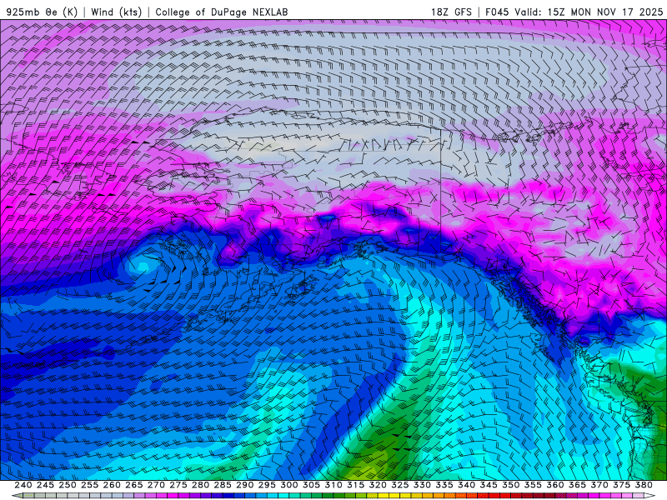Select the 320 value on the color scale
This screenshot has height=500, width=667.
[378, 485]
